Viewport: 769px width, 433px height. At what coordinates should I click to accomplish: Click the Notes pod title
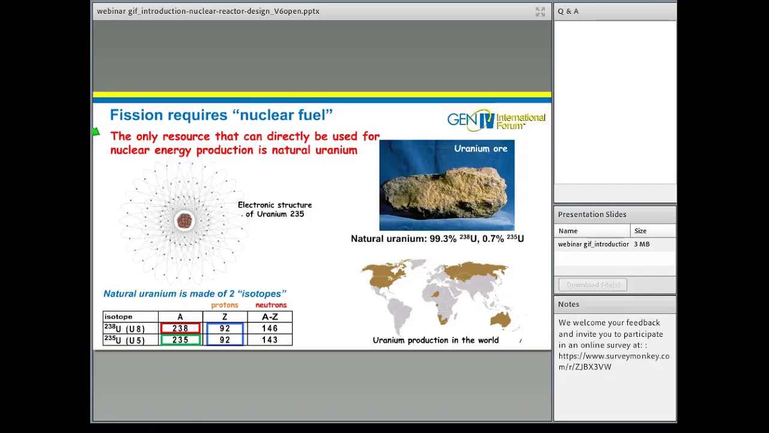[568, 304]
